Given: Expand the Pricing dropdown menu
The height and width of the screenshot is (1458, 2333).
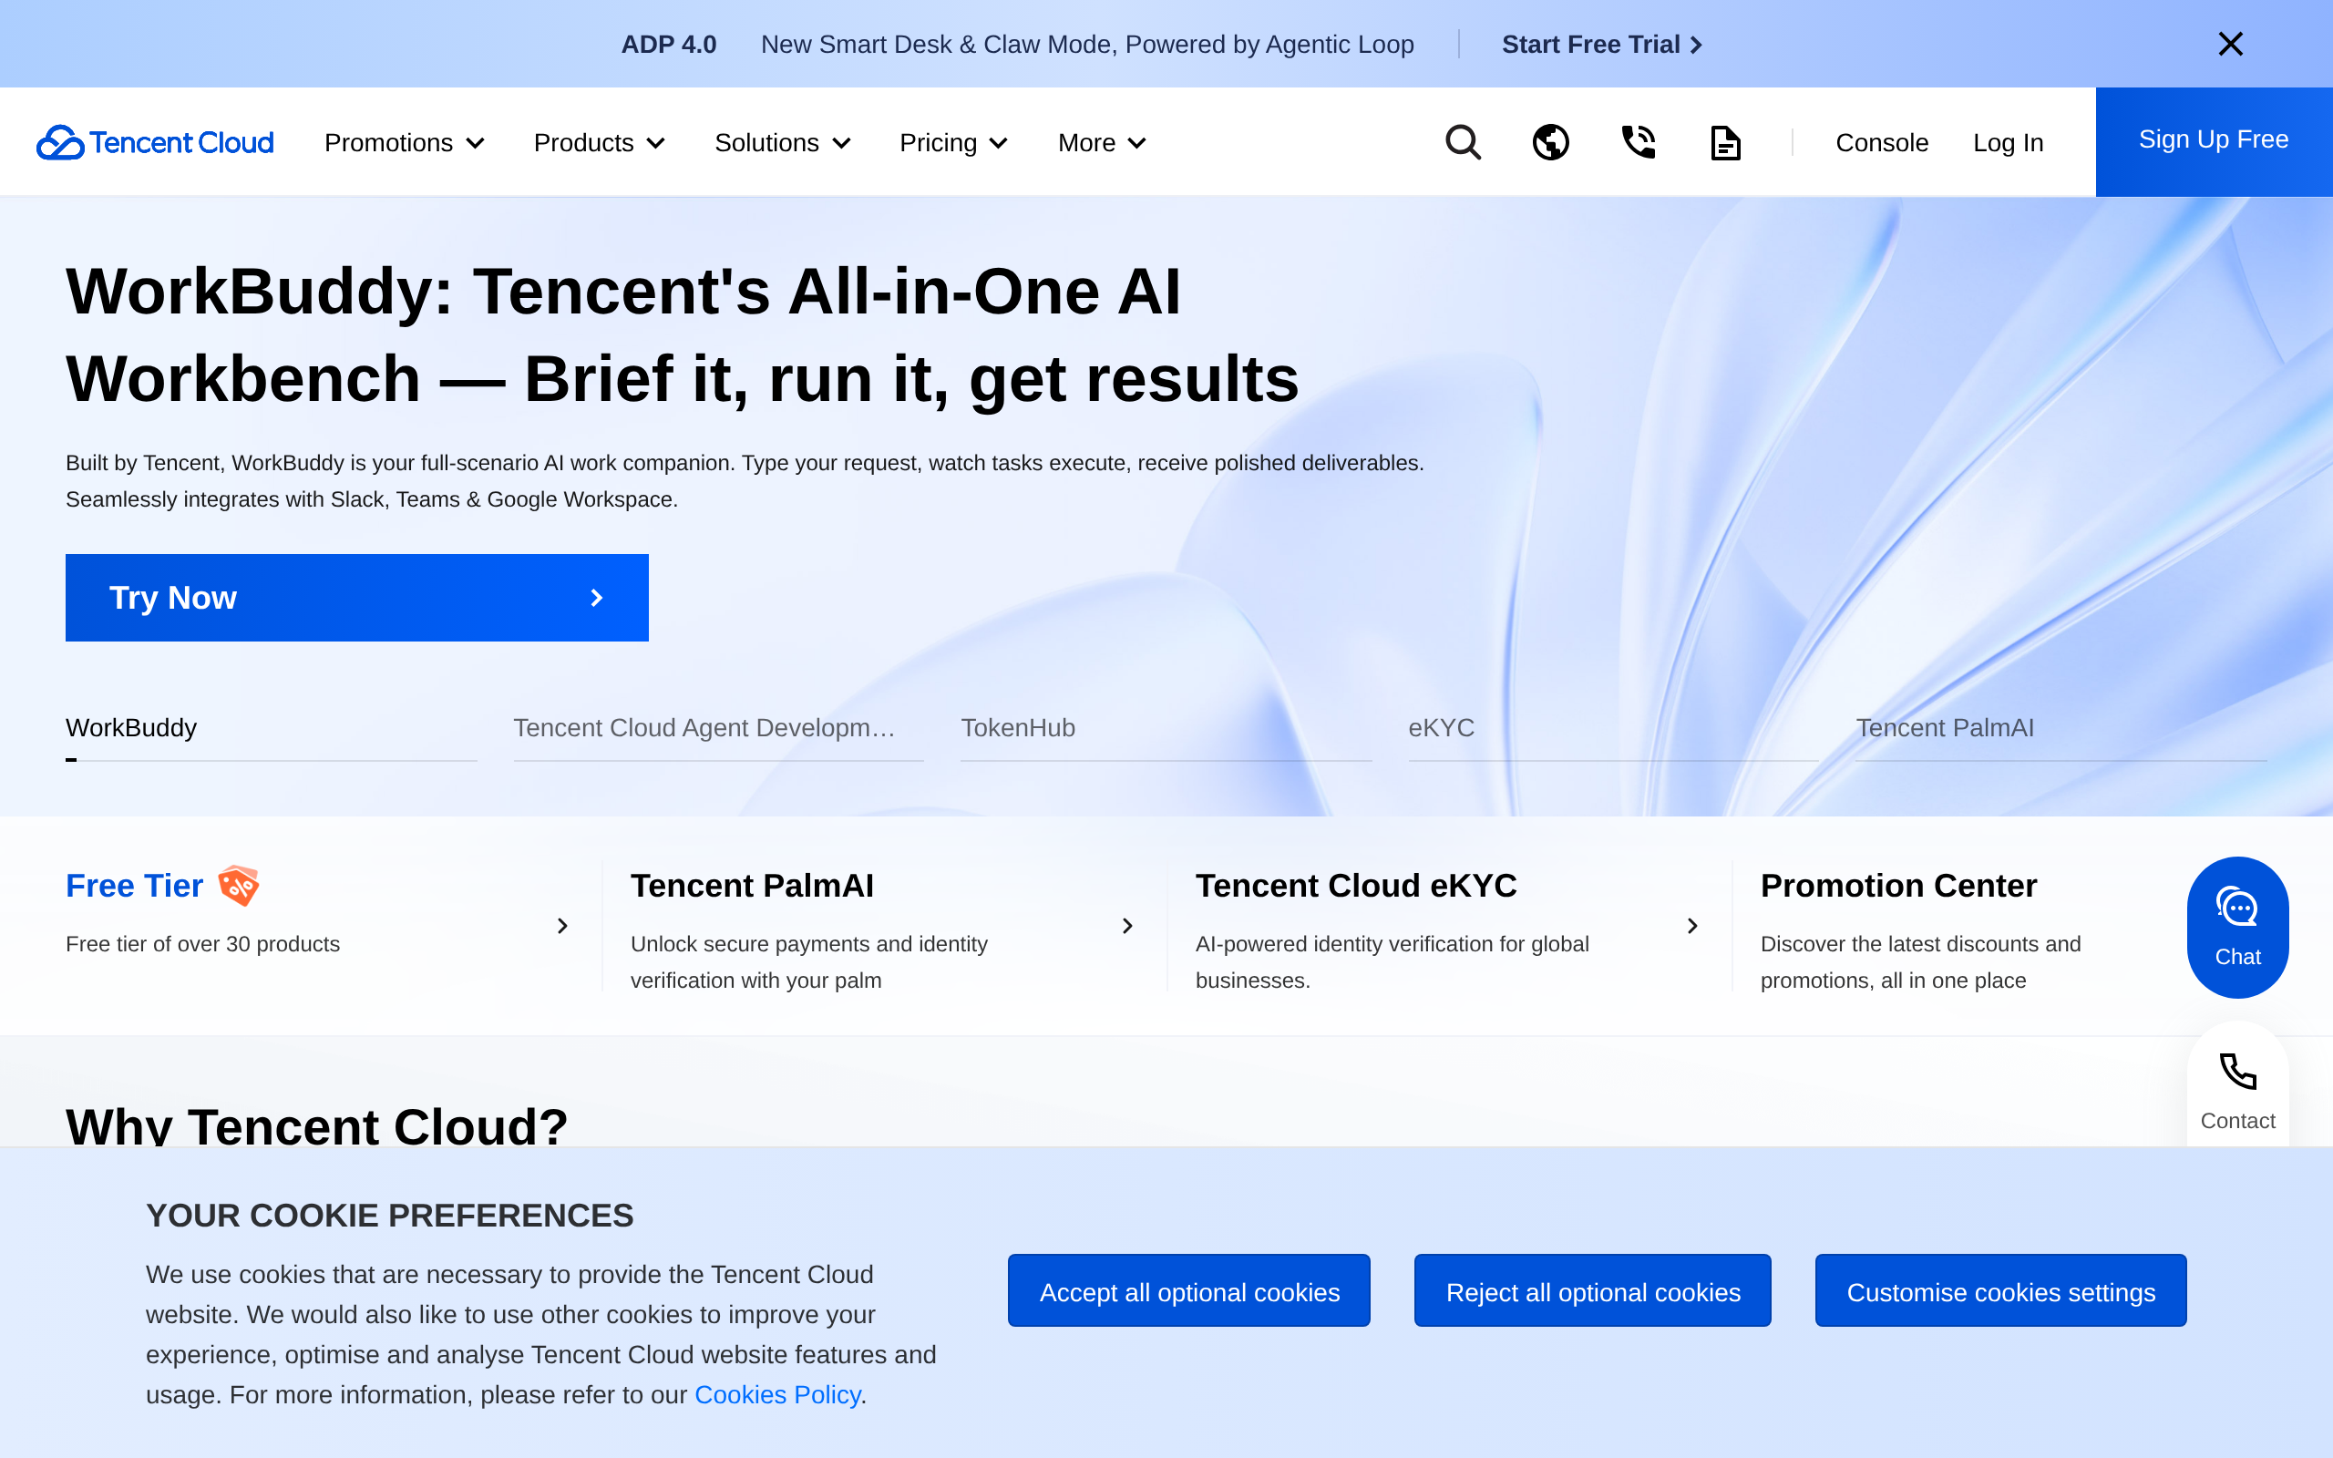Looking at the screenshot, I should coord(953,143).
